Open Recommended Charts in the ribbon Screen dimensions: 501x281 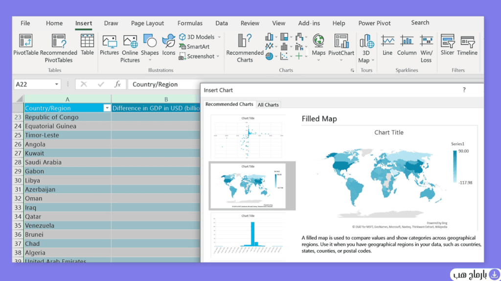(245, 48)
